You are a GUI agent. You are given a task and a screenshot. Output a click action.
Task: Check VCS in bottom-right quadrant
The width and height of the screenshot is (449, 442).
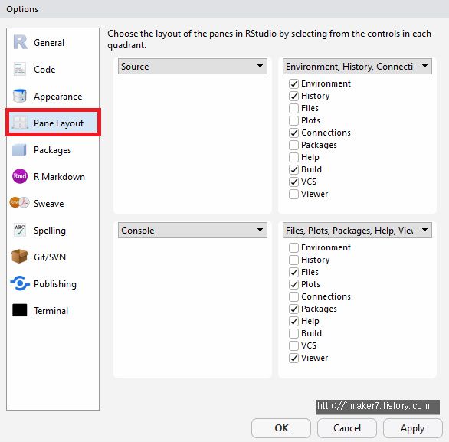pyautogui.click(x=293, y=345)
